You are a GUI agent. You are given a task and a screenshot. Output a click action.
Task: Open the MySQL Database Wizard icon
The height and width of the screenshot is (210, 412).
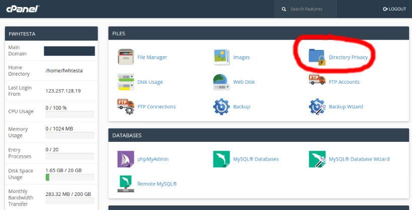(317, 159)
